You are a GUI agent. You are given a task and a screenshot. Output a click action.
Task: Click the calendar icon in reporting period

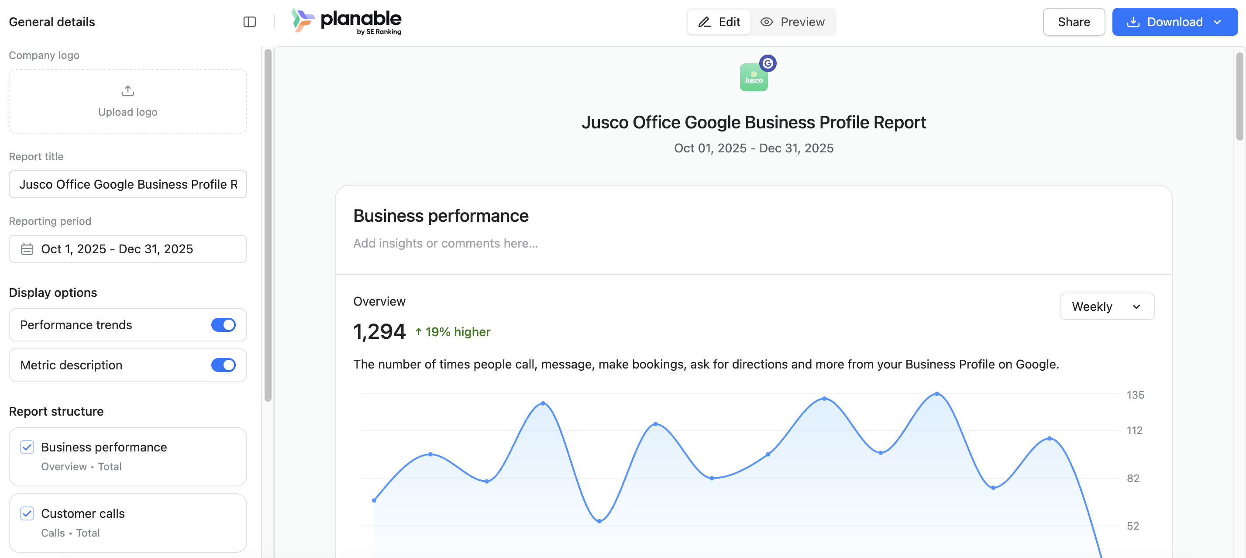pos(27,249)
